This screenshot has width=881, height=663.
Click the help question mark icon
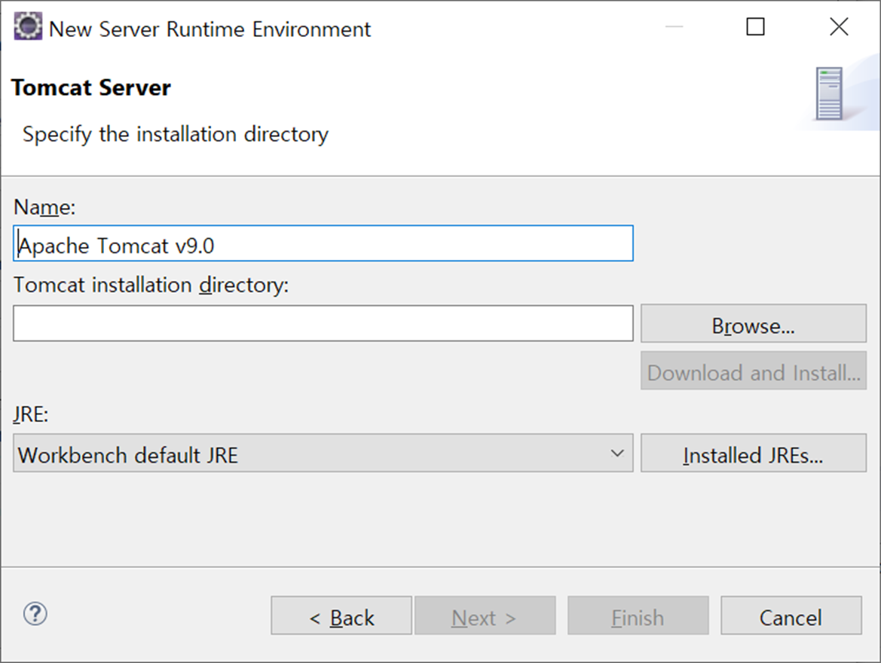coord(35,614)
